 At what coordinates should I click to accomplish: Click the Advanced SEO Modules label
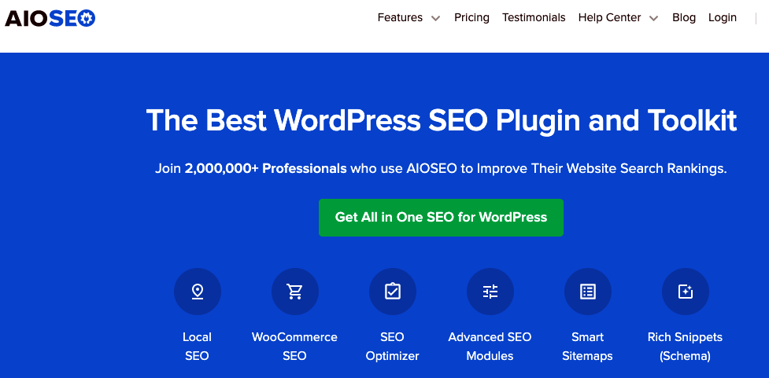click(x=490, y=347)
